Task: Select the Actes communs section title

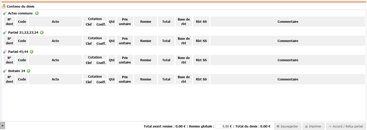Action: pyautogui.click(x=20, y=13)
